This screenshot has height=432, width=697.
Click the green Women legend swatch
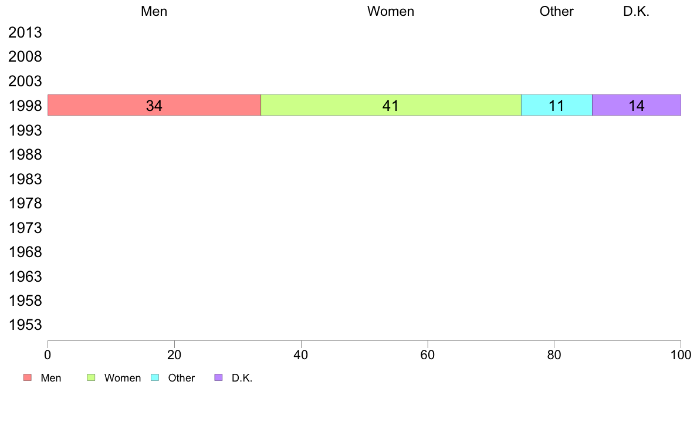coord(91,378)
